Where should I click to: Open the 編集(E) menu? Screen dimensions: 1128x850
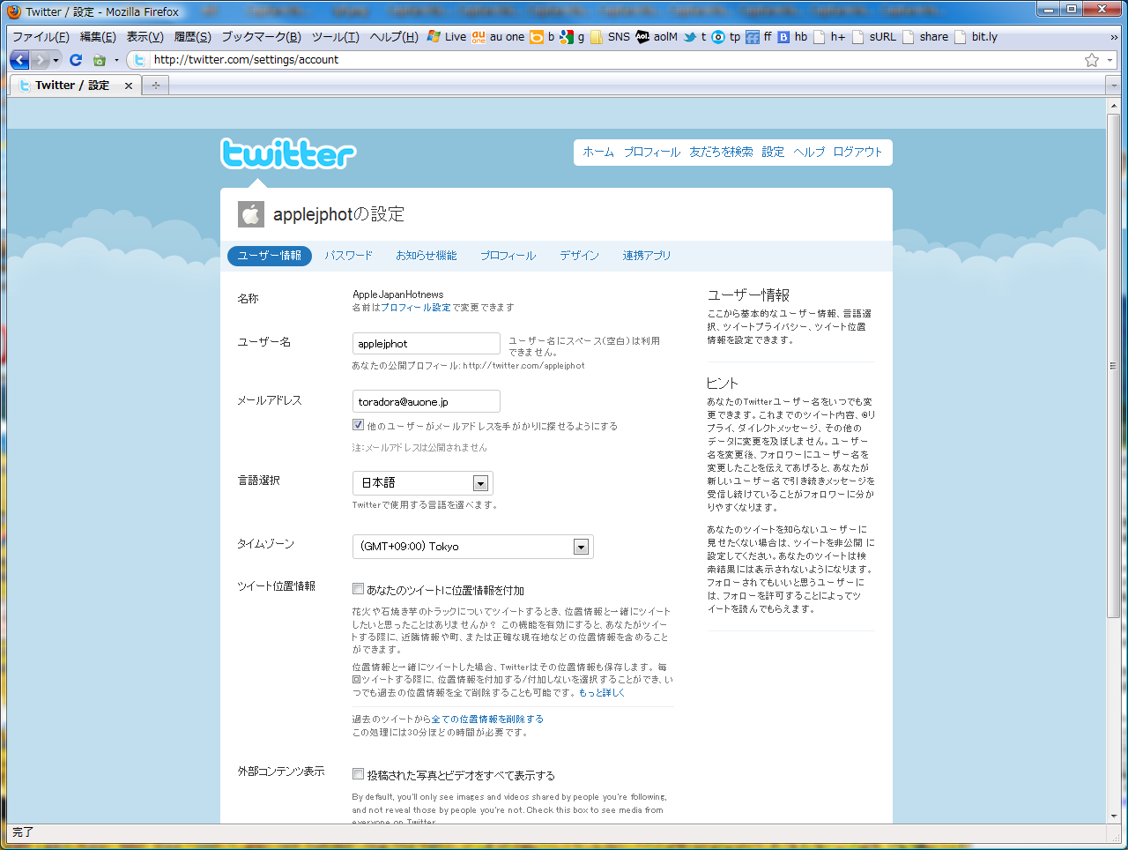[98, 37]
